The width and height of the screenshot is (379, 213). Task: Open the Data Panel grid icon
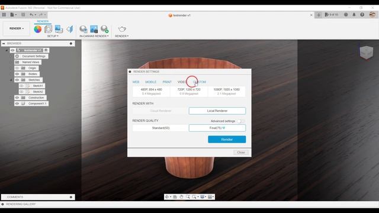pyautogui.click(x=4, y=15)
